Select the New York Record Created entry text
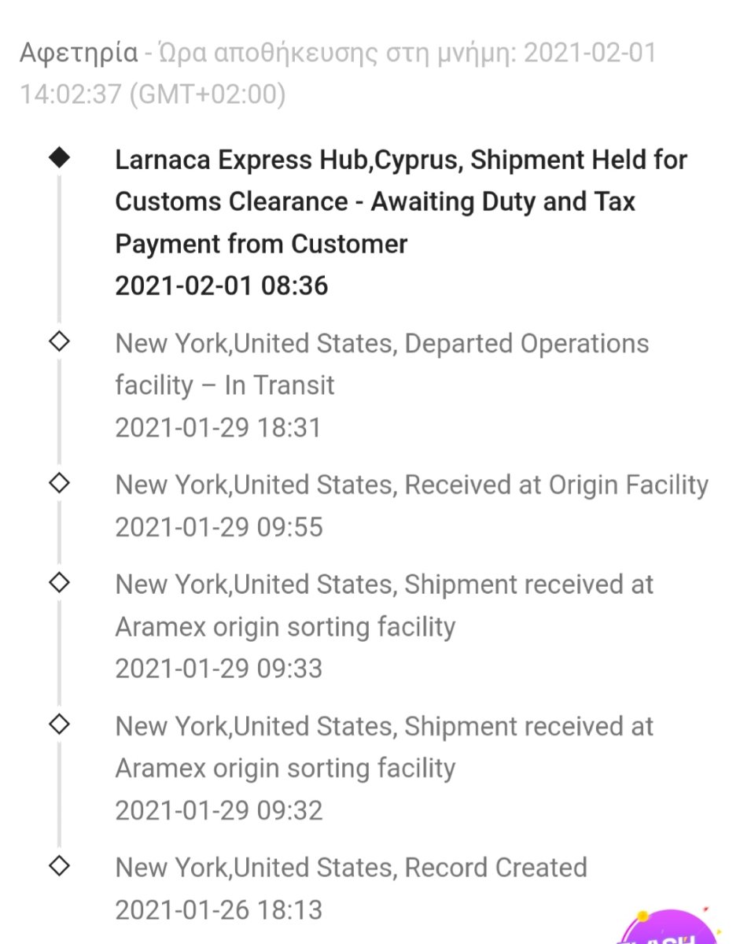 pos(351,867)
